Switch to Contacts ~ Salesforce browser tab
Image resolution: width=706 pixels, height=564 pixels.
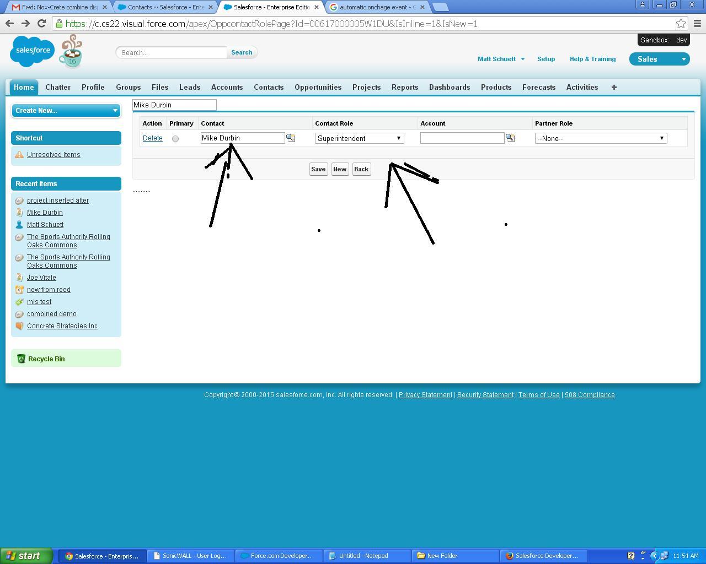(165, 7)
